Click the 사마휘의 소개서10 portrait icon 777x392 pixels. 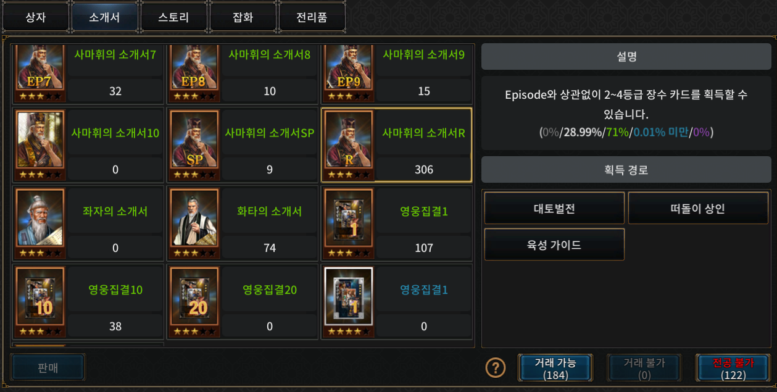[x=40, y=145]
